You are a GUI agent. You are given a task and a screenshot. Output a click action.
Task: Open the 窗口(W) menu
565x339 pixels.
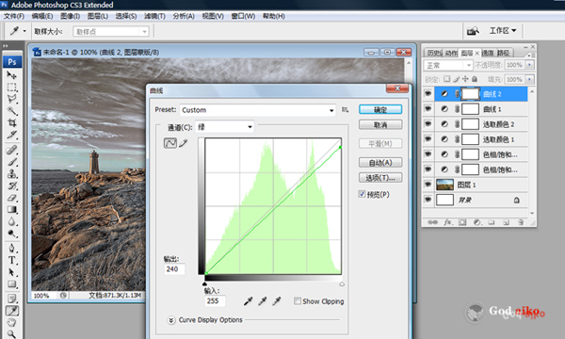pos(243,16)
